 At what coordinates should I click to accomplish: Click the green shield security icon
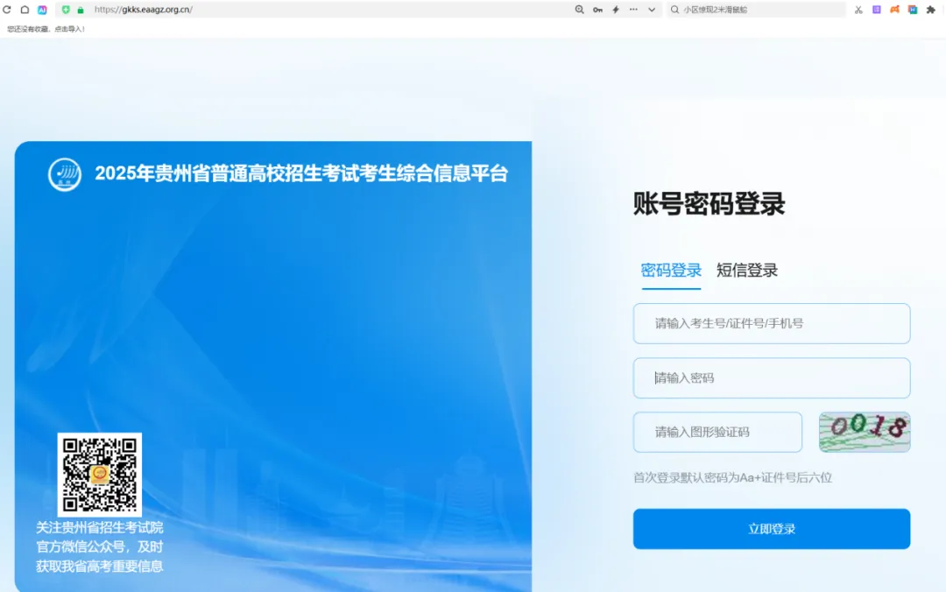pos(66,10)
